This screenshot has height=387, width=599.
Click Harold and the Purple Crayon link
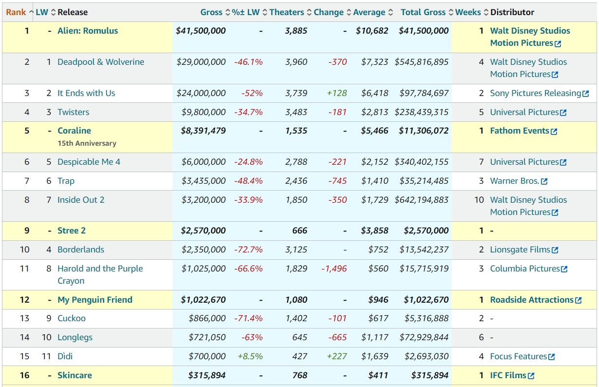pyautogui.click(x=100, y=274)
